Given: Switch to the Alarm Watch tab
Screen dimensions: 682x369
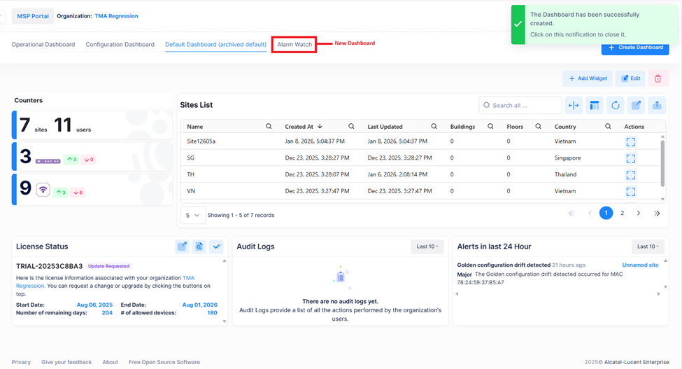Looking at the screenshot, I should [294, 45].
